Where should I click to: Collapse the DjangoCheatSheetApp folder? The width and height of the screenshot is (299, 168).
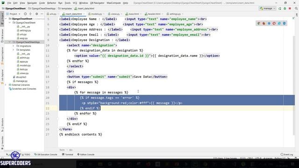tap(9, 42)
